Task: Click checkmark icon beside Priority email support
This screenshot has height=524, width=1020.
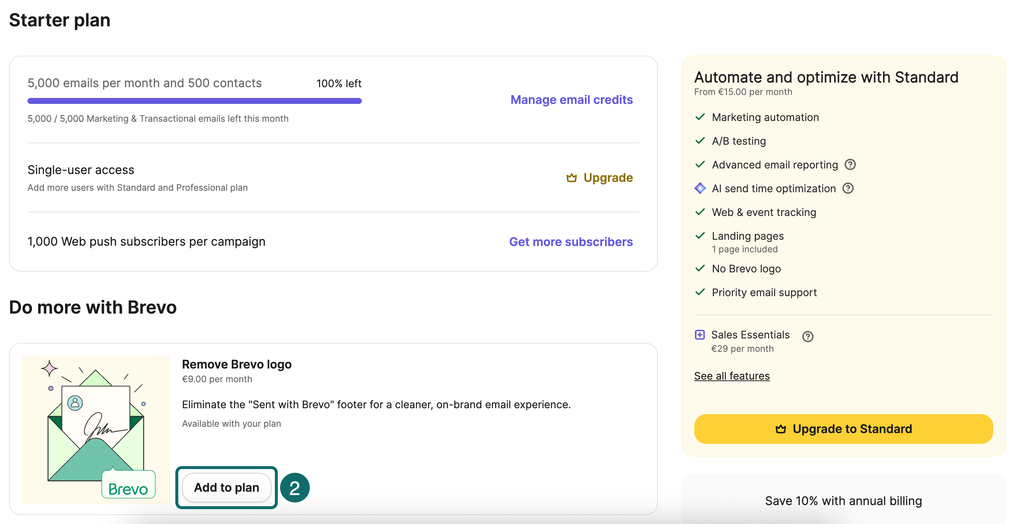Action: click(x=700, y=292)
